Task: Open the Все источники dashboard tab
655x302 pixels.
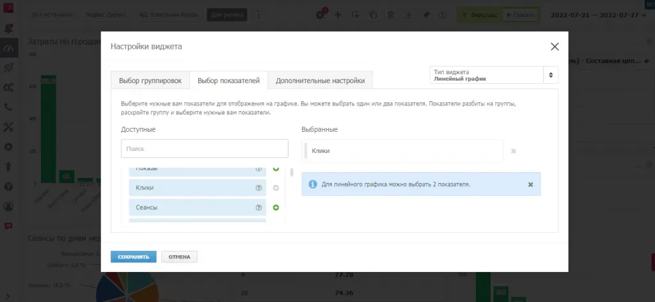Action: coord(52,15)
